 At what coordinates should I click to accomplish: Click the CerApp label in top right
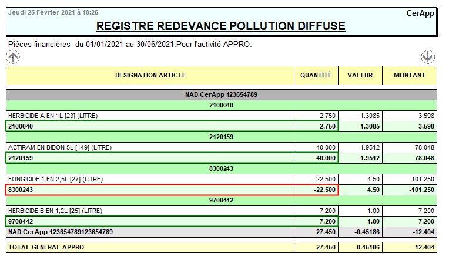[420, 13]
